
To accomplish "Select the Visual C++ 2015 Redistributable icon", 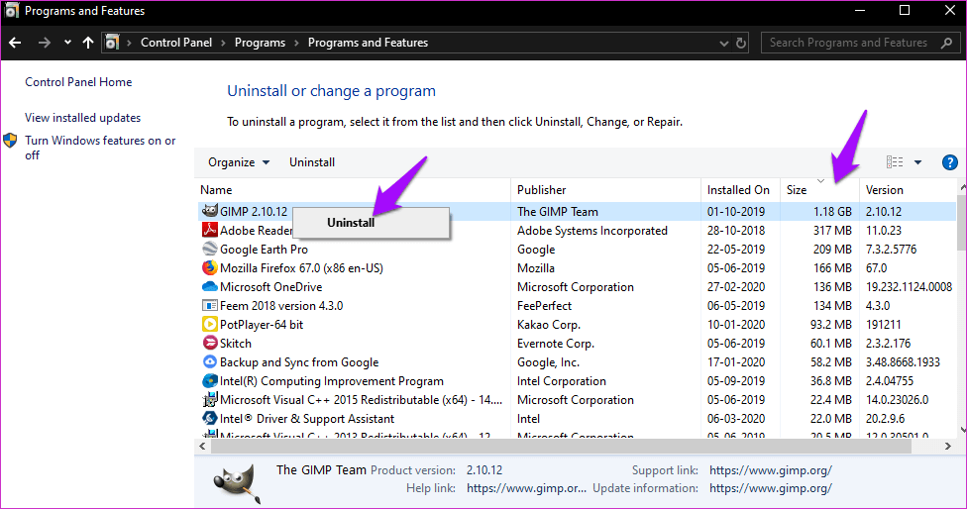I will pyautogui.click(x=210, y=399).
